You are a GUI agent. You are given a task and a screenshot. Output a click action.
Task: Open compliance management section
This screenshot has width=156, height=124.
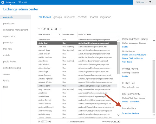16,30
